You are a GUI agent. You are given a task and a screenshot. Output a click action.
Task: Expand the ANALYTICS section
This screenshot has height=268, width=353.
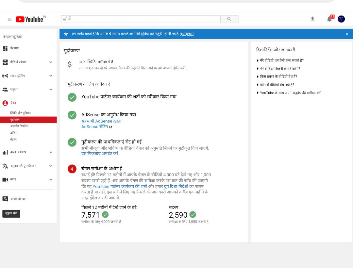point(51,152)
